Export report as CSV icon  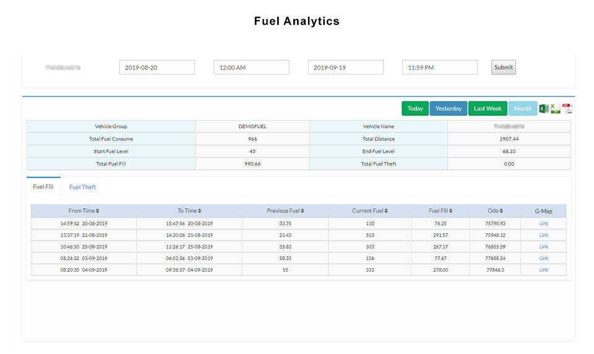(556, 109)
